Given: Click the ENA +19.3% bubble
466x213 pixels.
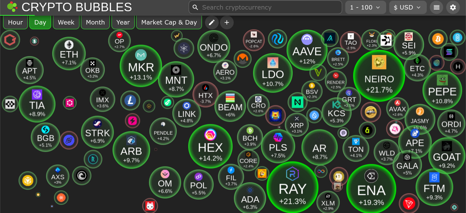Looking at the screenshot, I should 371,189.
